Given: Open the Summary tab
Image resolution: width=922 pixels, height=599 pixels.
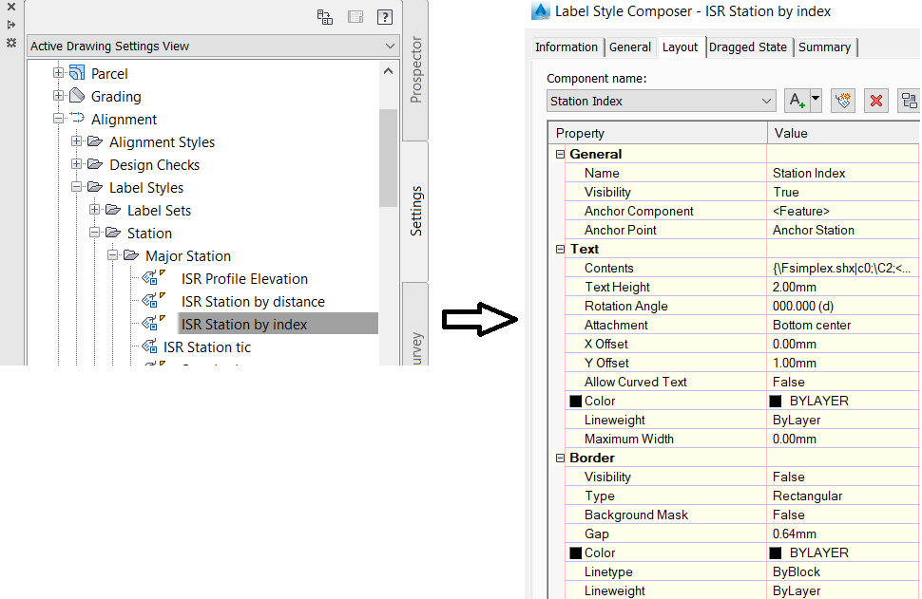Looking at the screenshot, I should pyautogui.click(x=824, y=47).
